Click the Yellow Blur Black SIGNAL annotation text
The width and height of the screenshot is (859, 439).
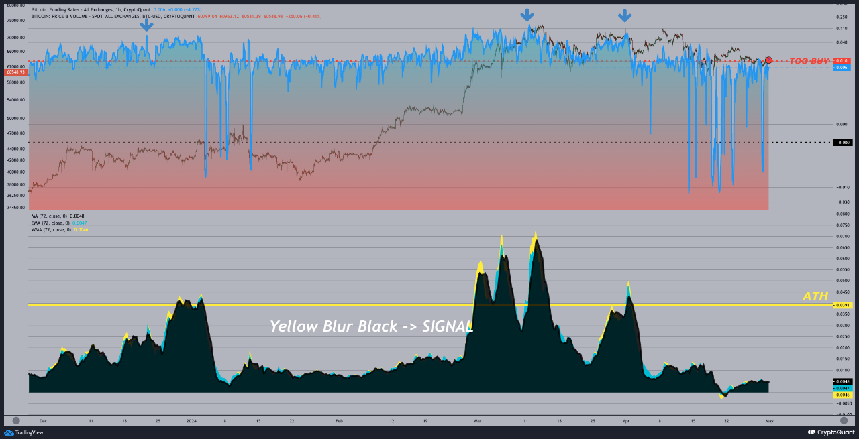click(370, 328)
